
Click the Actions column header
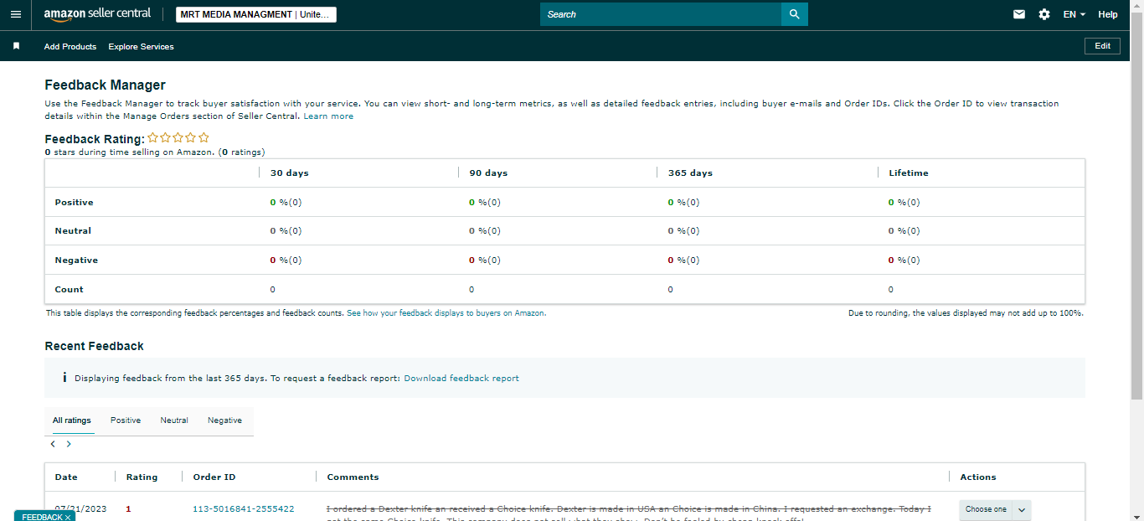tap(978, 477)
